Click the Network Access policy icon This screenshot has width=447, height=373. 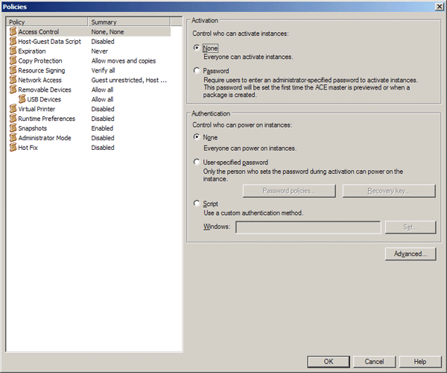pyautogui.click(x=13, y=81)
